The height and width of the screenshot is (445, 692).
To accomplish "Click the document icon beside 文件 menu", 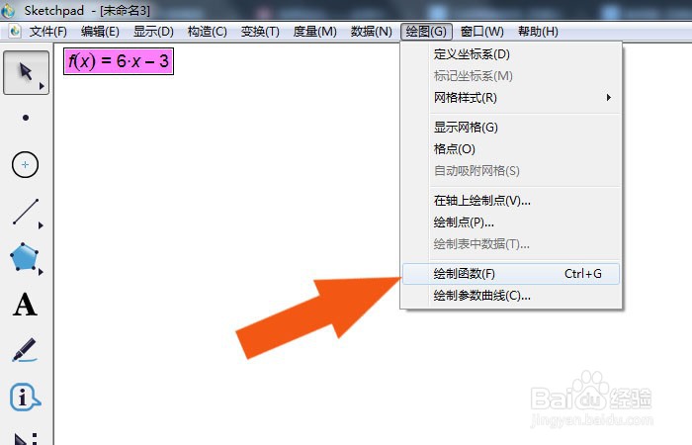I will click(x=15, y=32).
